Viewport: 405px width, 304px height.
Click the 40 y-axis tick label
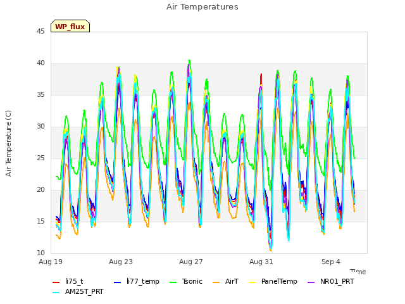point(40,63)
